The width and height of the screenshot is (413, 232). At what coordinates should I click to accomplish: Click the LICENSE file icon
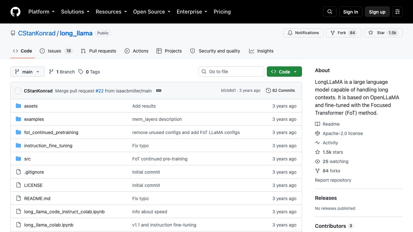(x=18, y=185)
